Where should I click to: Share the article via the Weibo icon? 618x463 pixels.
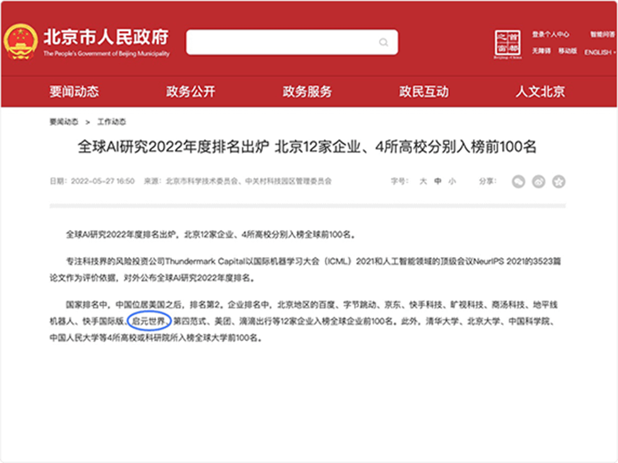tap(539, 182)
